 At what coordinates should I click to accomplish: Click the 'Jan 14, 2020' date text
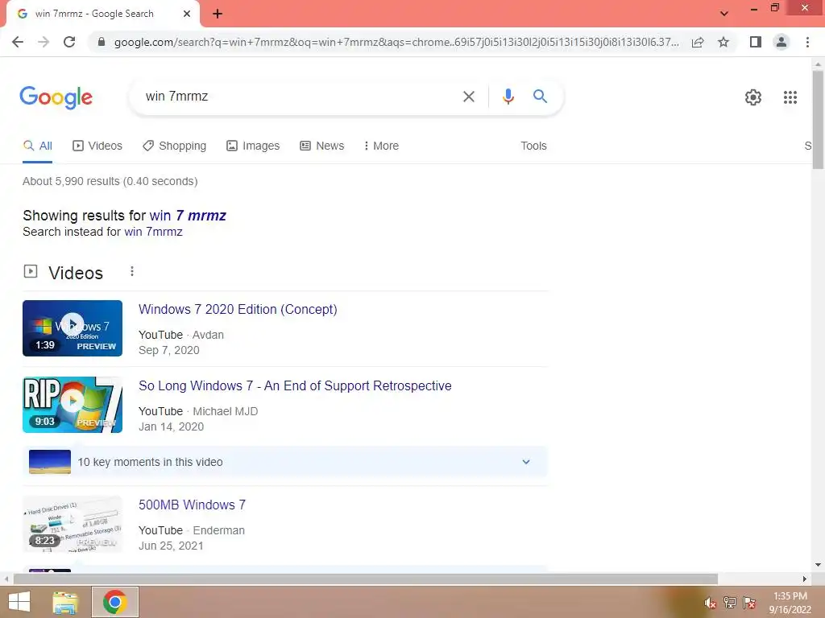[171, 426]
